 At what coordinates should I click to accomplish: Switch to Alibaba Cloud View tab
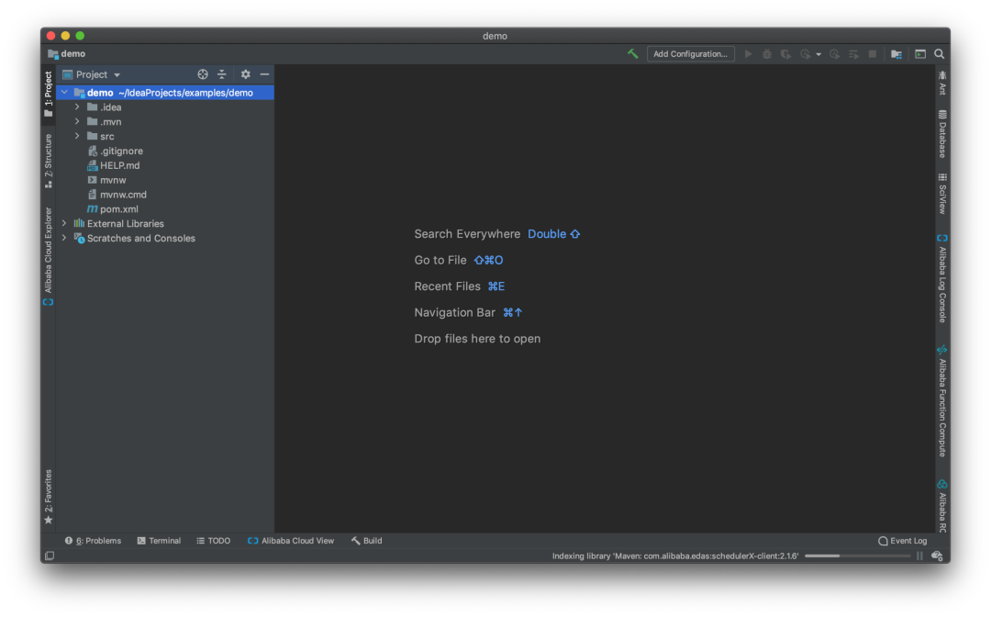[291, 541]
